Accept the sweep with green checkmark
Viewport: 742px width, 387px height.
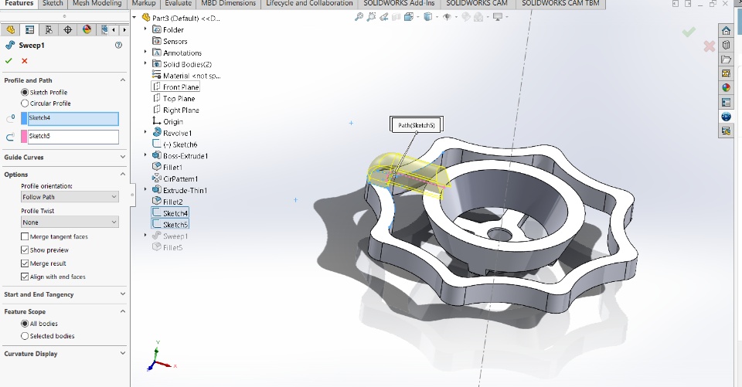(x=9, y=61)
